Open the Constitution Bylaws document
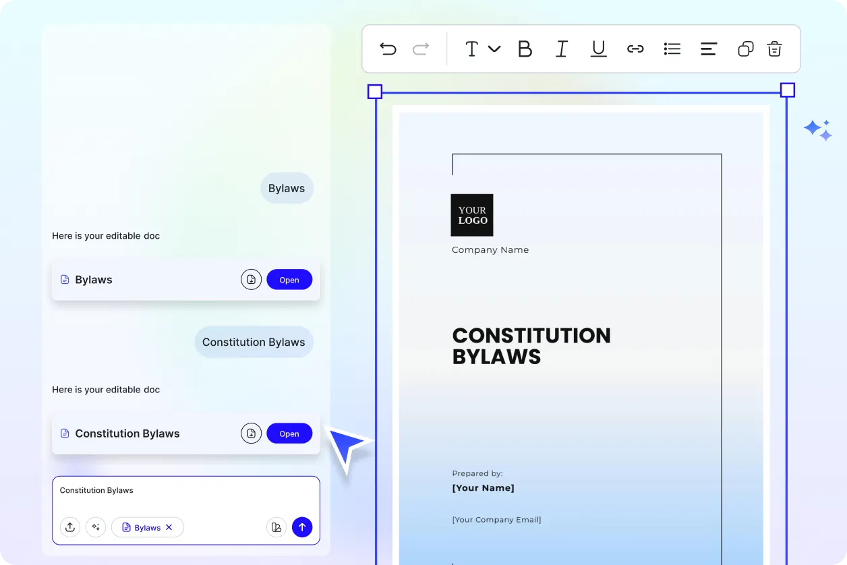 [x=289, y=434]
